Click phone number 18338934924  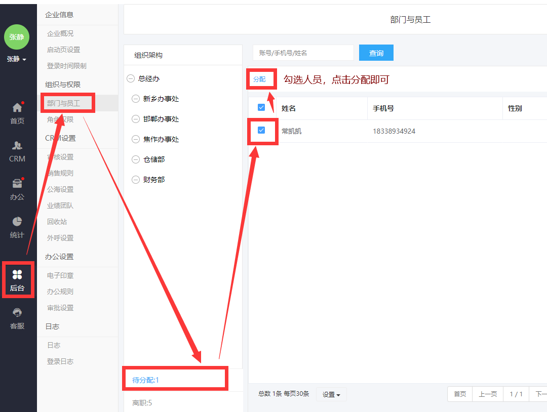pyautogui.click(x=394, y=132)
